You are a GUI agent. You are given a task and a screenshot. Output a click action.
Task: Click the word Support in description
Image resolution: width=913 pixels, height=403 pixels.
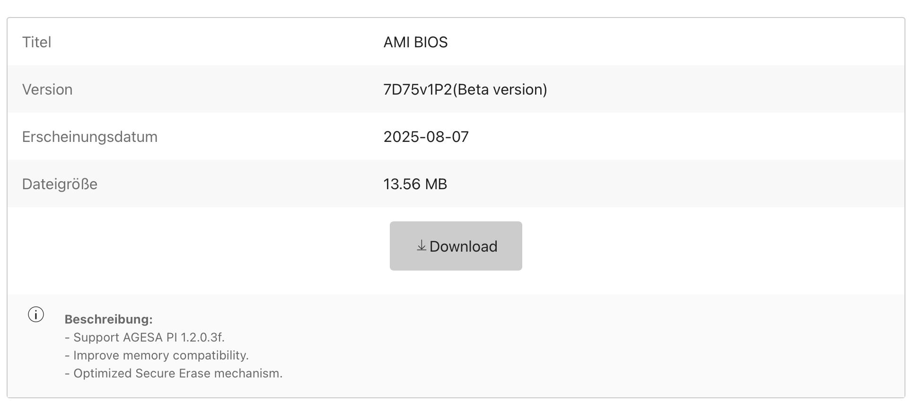pyautogui.click(x=96, y=337)
